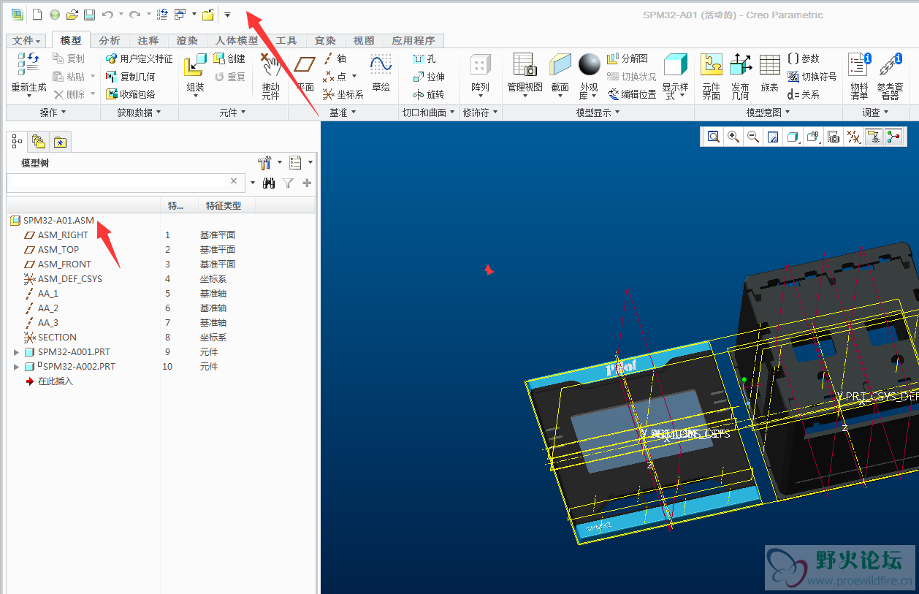Click the Refit zoom icon in the graphics toolbar

pyautogui.click(x=713, y=137)
